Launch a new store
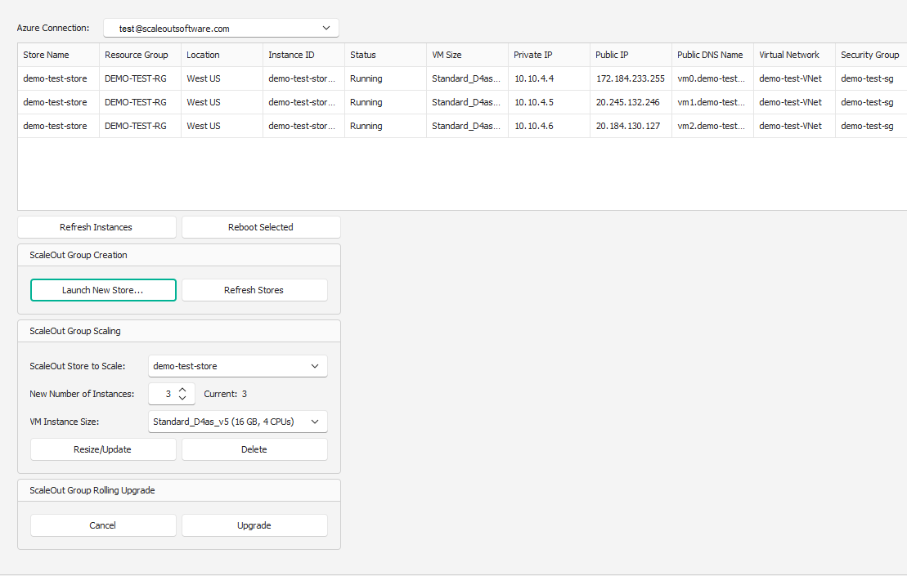Screen dimensions: 907x576 (103, 290)
